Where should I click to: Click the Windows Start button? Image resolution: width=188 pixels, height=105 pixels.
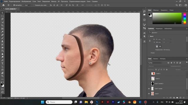pos(43,102)
